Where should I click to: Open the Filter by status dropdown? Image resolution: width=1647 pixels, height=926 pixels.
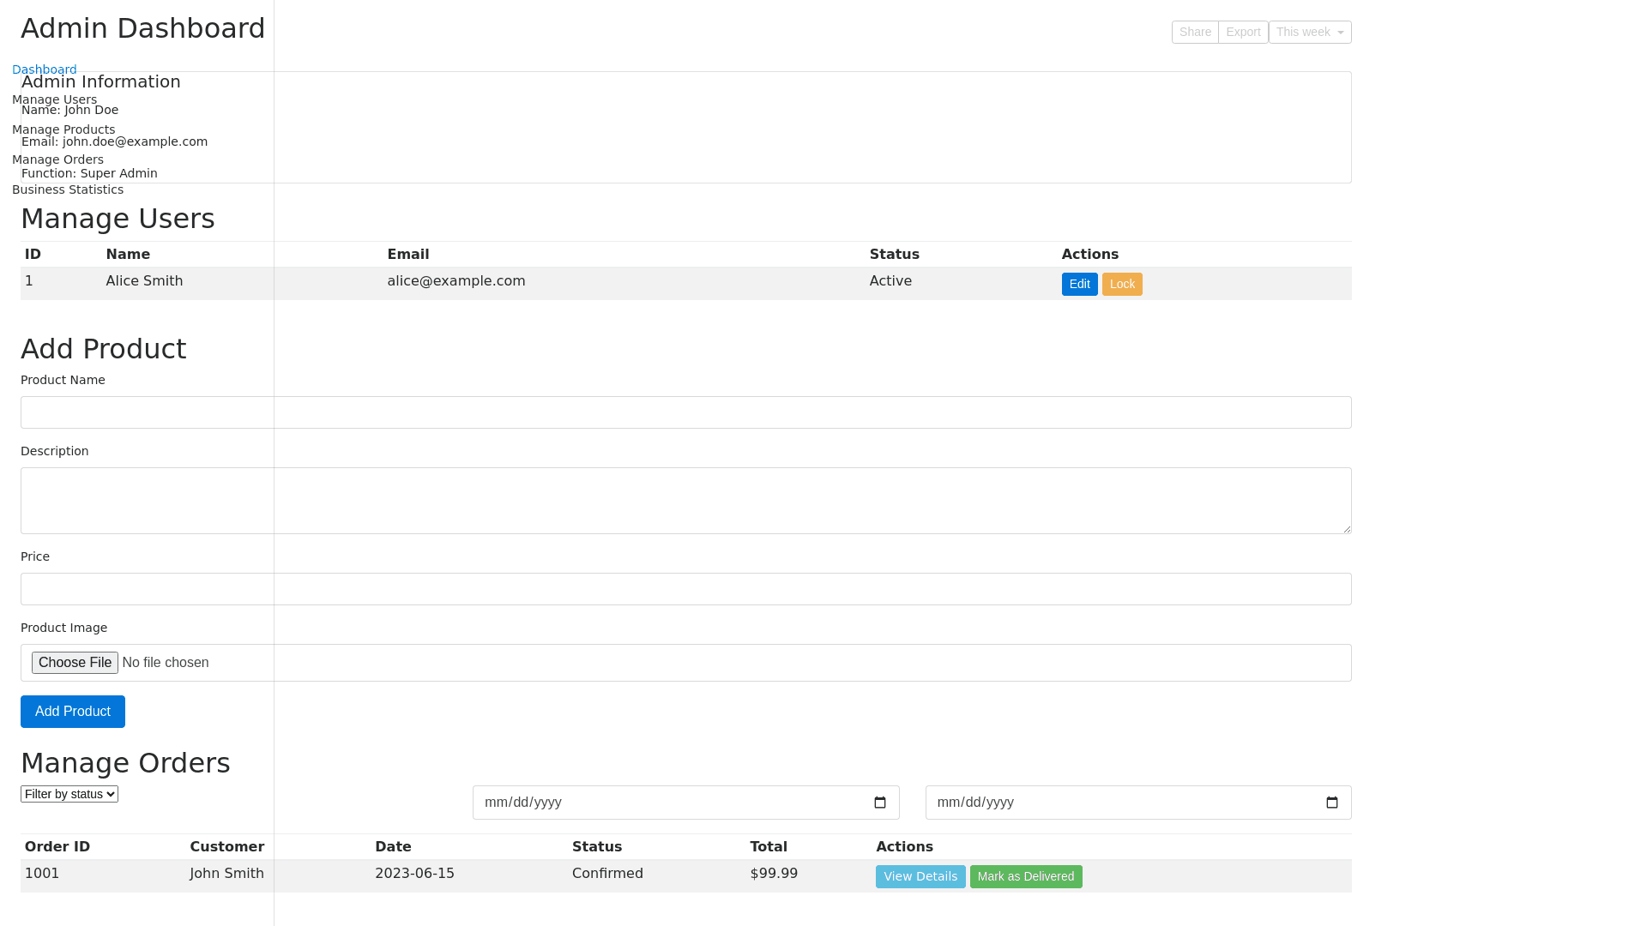point(69,794)
